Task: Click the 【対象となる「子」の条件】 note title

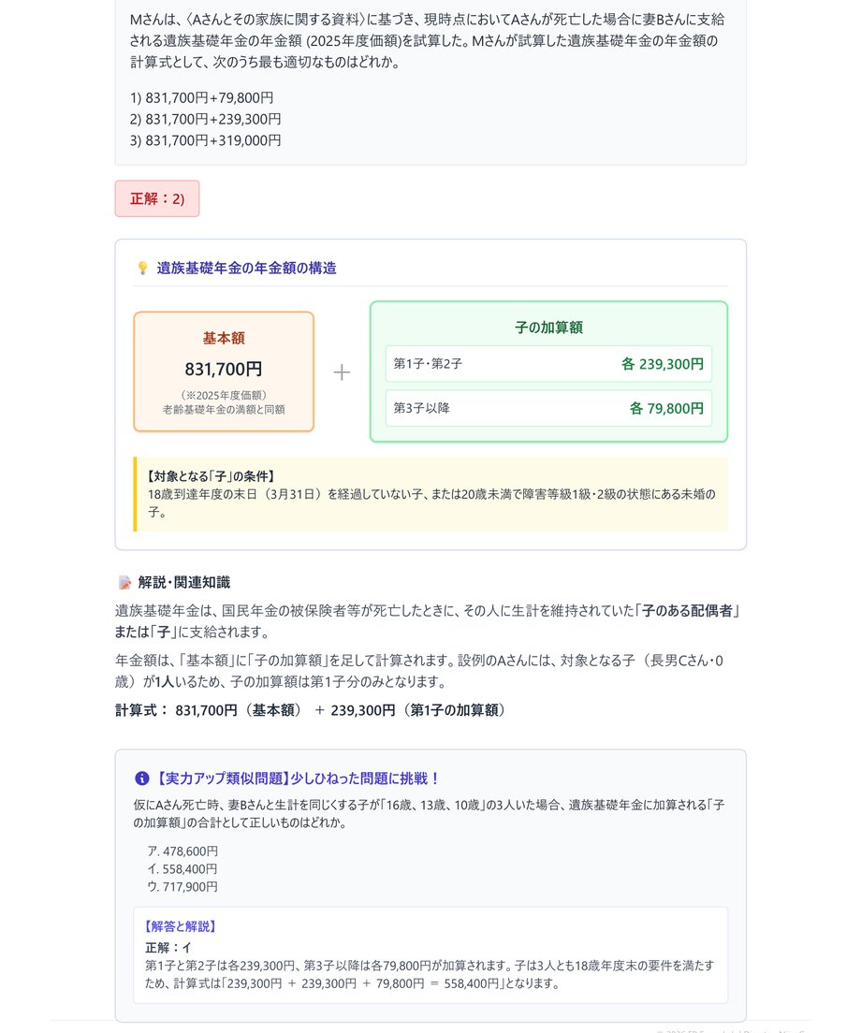Action: click(x=211, y=476)
